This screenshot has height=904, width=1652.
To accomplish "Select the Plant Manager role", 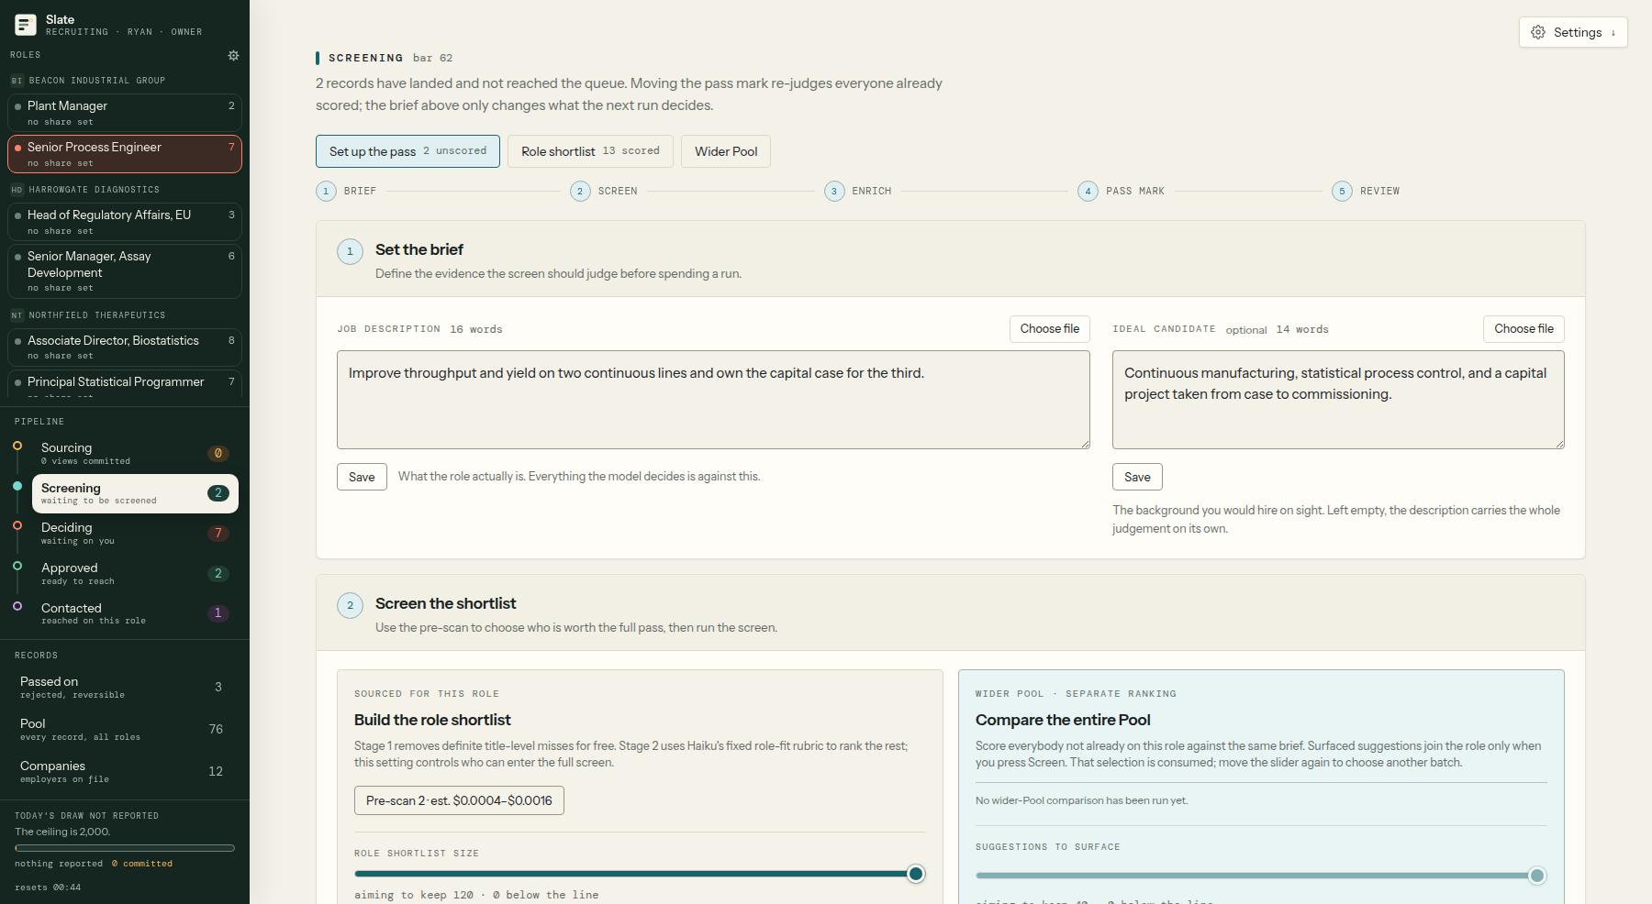I will point(125,113).
